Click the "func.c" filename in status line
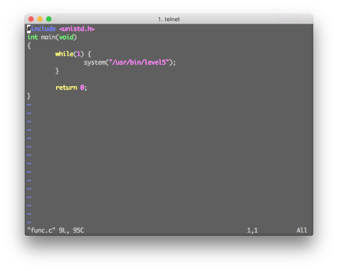Image resolution: width=338 pixels, height=271 pixels. pyautogui.click(x=41, y=231)
